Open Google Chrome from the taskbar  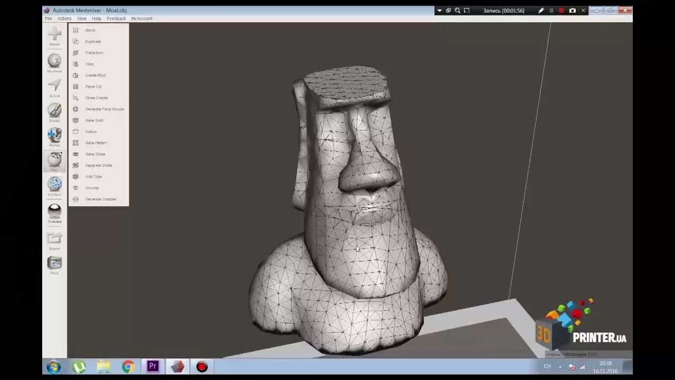(x=128, y=367)
